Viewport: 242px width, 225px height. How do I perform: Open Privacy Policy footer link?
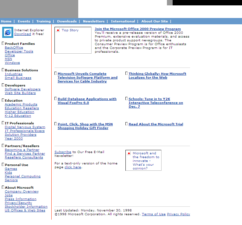pyautogui.click(x=178, y=214)
